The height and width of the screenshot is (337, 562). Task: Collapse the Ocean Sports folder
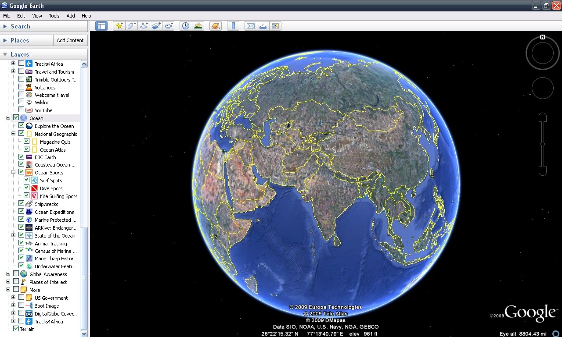[13, 172]
